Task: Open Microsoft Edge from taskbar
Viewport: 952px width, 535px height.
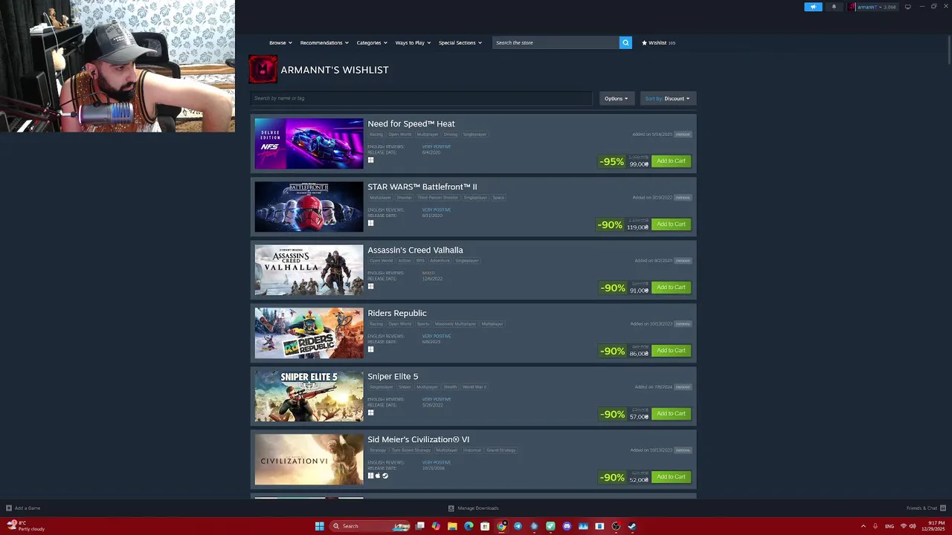Action: [469, 526]
